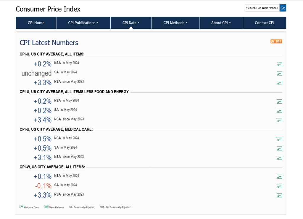
Task: Go to CPI Home tab
Action: pos(36,23)
